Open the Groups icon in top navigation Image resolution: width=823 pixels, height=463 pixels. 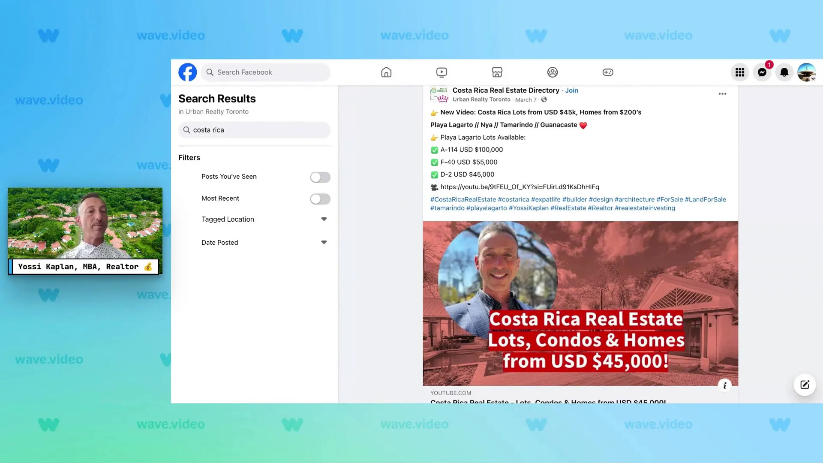click(553, 72)
